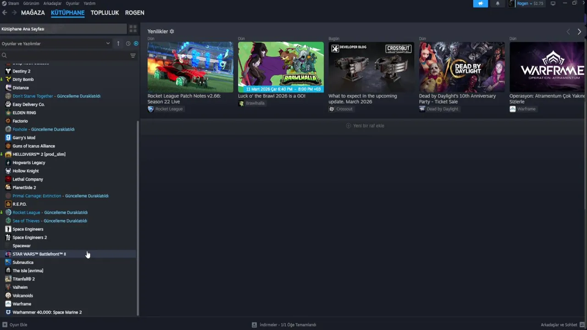The height and width of the screenshot is (330, 587).
Task: Select Space Engineers 2 in the list
Action: (x=69, y=237)
